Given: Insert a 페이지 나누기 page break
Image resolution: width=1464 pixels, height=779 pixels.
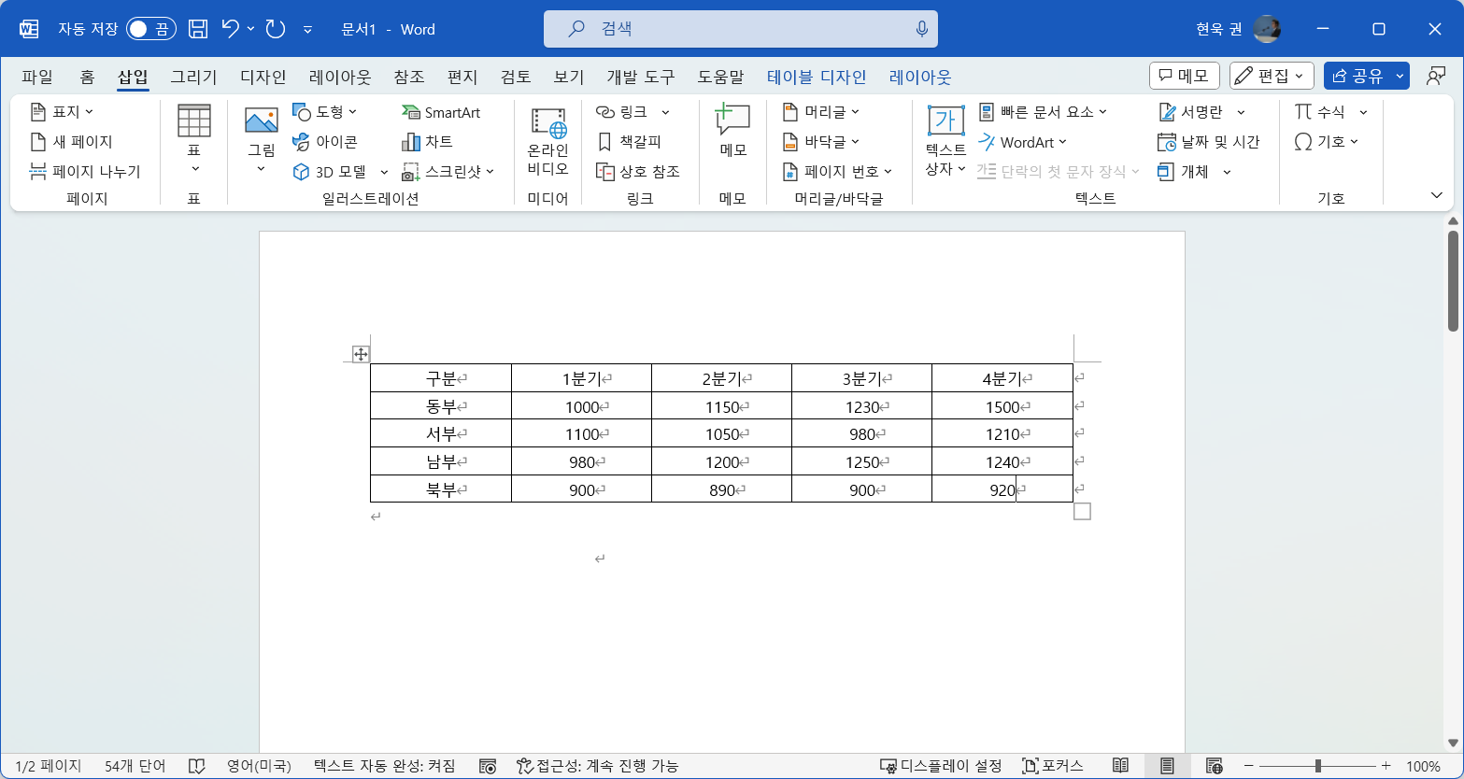Looking at the screenshot, I should (85, 172).
